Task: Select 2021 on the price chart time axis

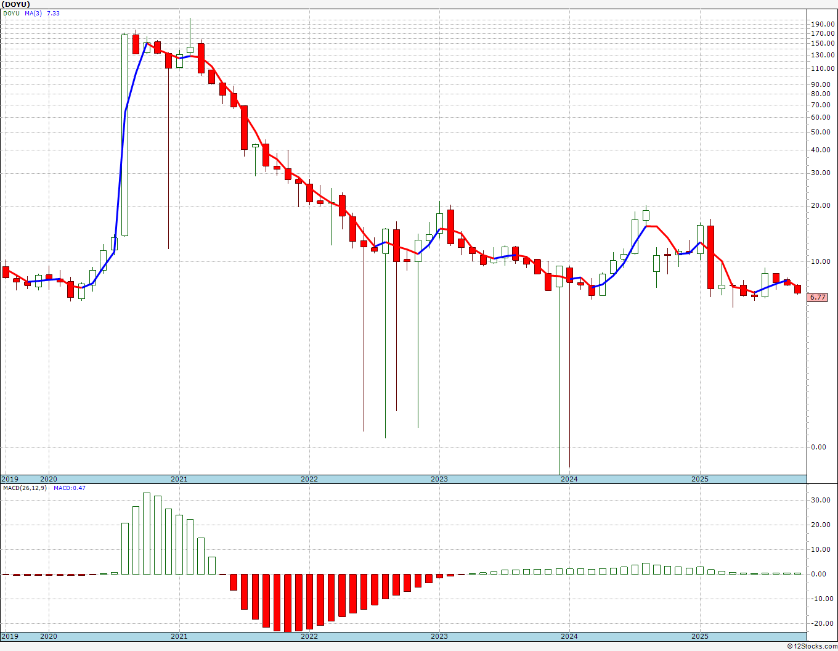Action: 179,479
